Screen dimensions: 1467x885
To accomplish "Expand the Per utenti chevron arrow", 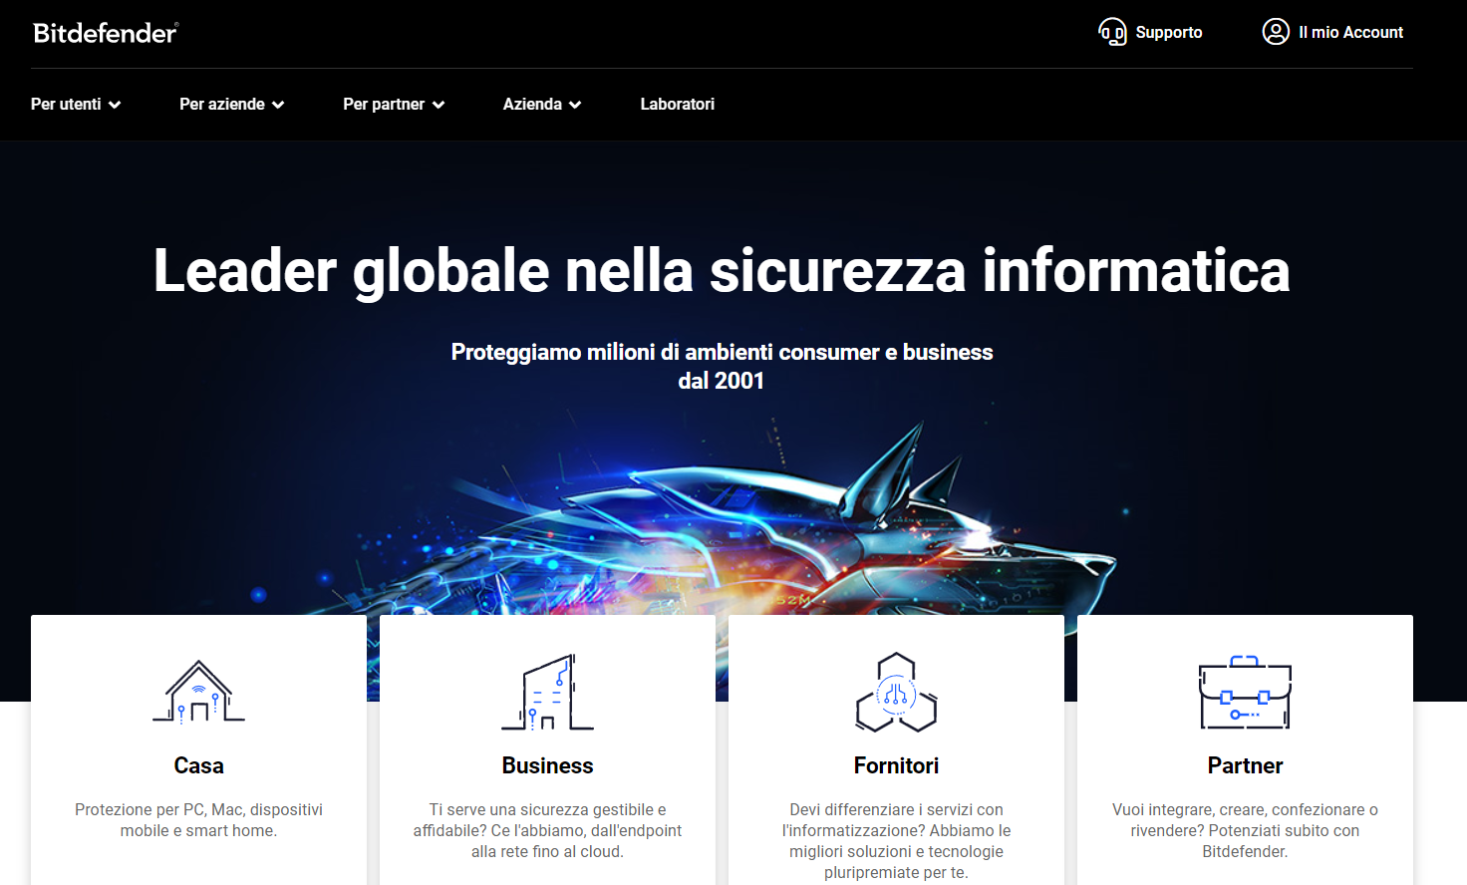I will [115, 105].
